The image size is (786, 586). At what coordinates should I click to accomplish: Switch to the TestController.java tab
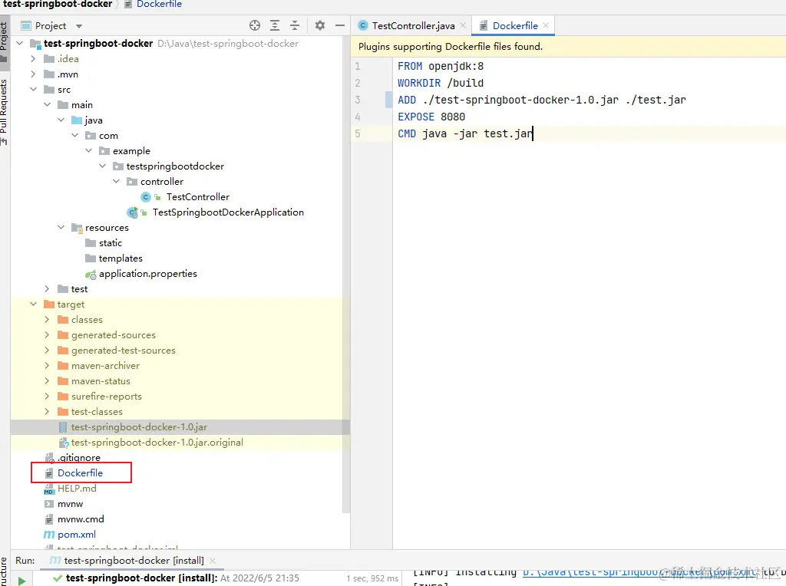click(413, 25)
